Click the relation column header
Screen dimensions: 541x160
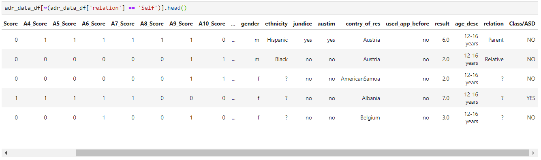tap(494, 24)
